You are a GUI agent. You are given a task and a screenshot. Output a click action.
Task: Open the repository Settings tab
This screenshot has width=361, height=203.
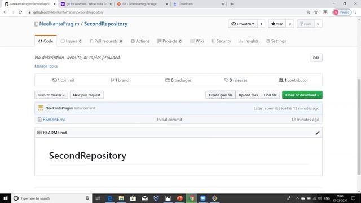point(276,41)
